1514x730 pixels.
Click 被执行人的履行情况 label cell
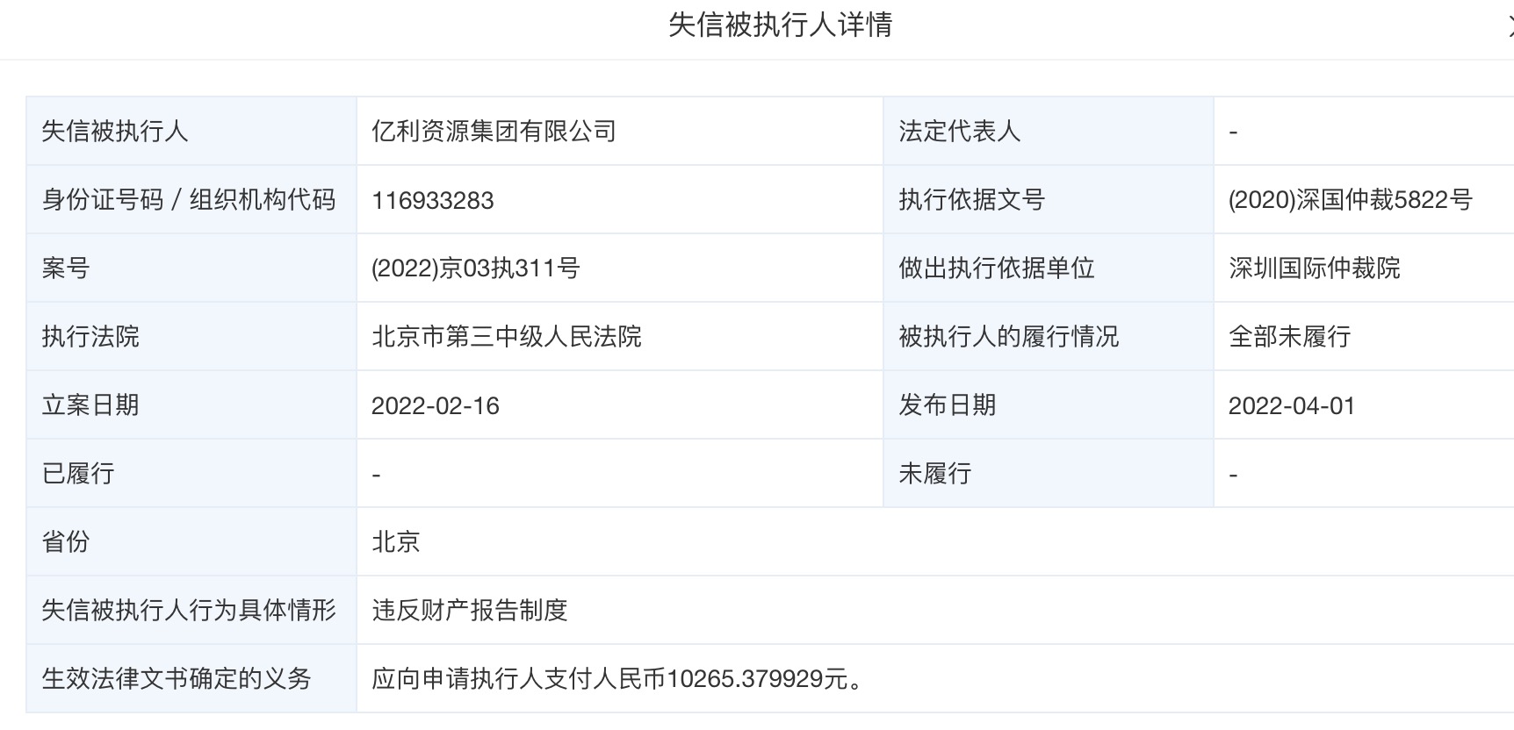[x=1008, y=337]
